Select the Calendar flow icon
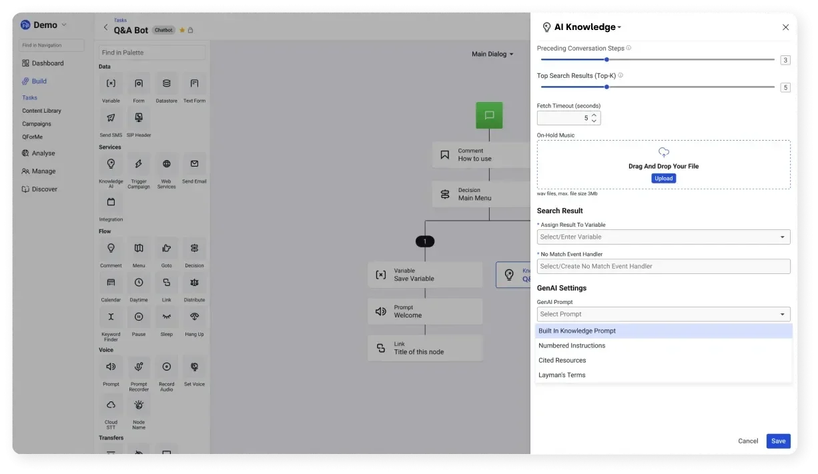818x474 pixels. tap(111, 283)
